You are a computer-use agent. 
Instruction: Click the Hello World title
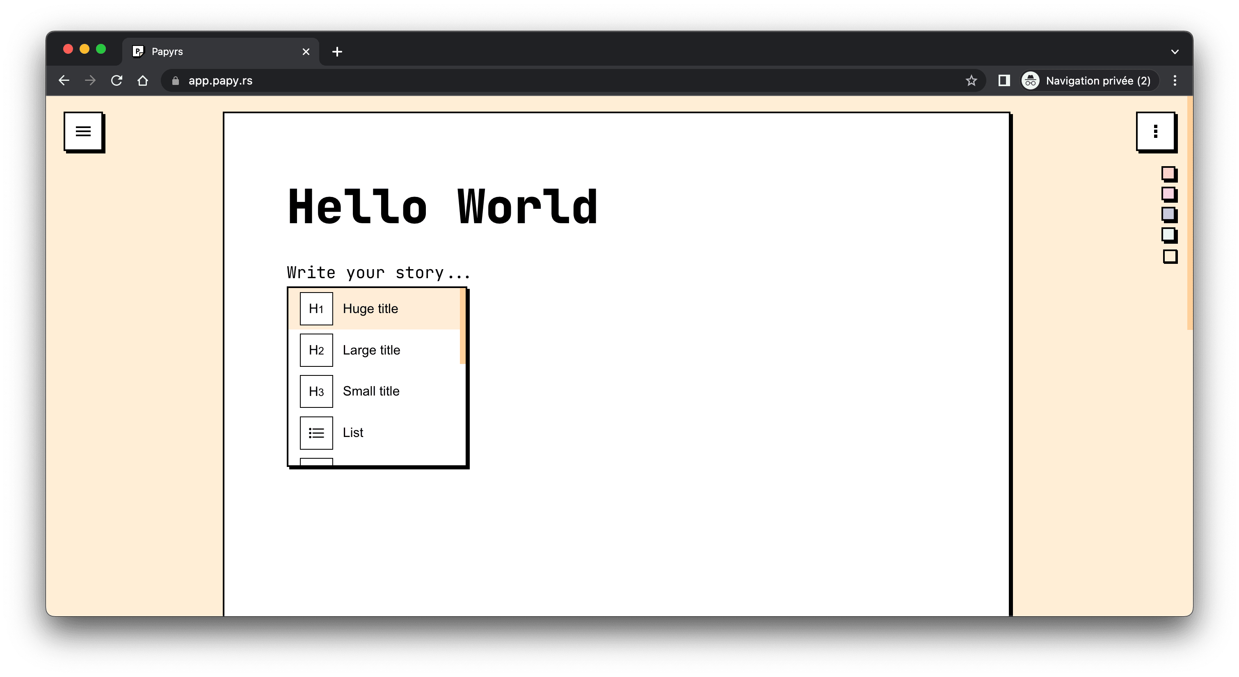coord(442,207)
